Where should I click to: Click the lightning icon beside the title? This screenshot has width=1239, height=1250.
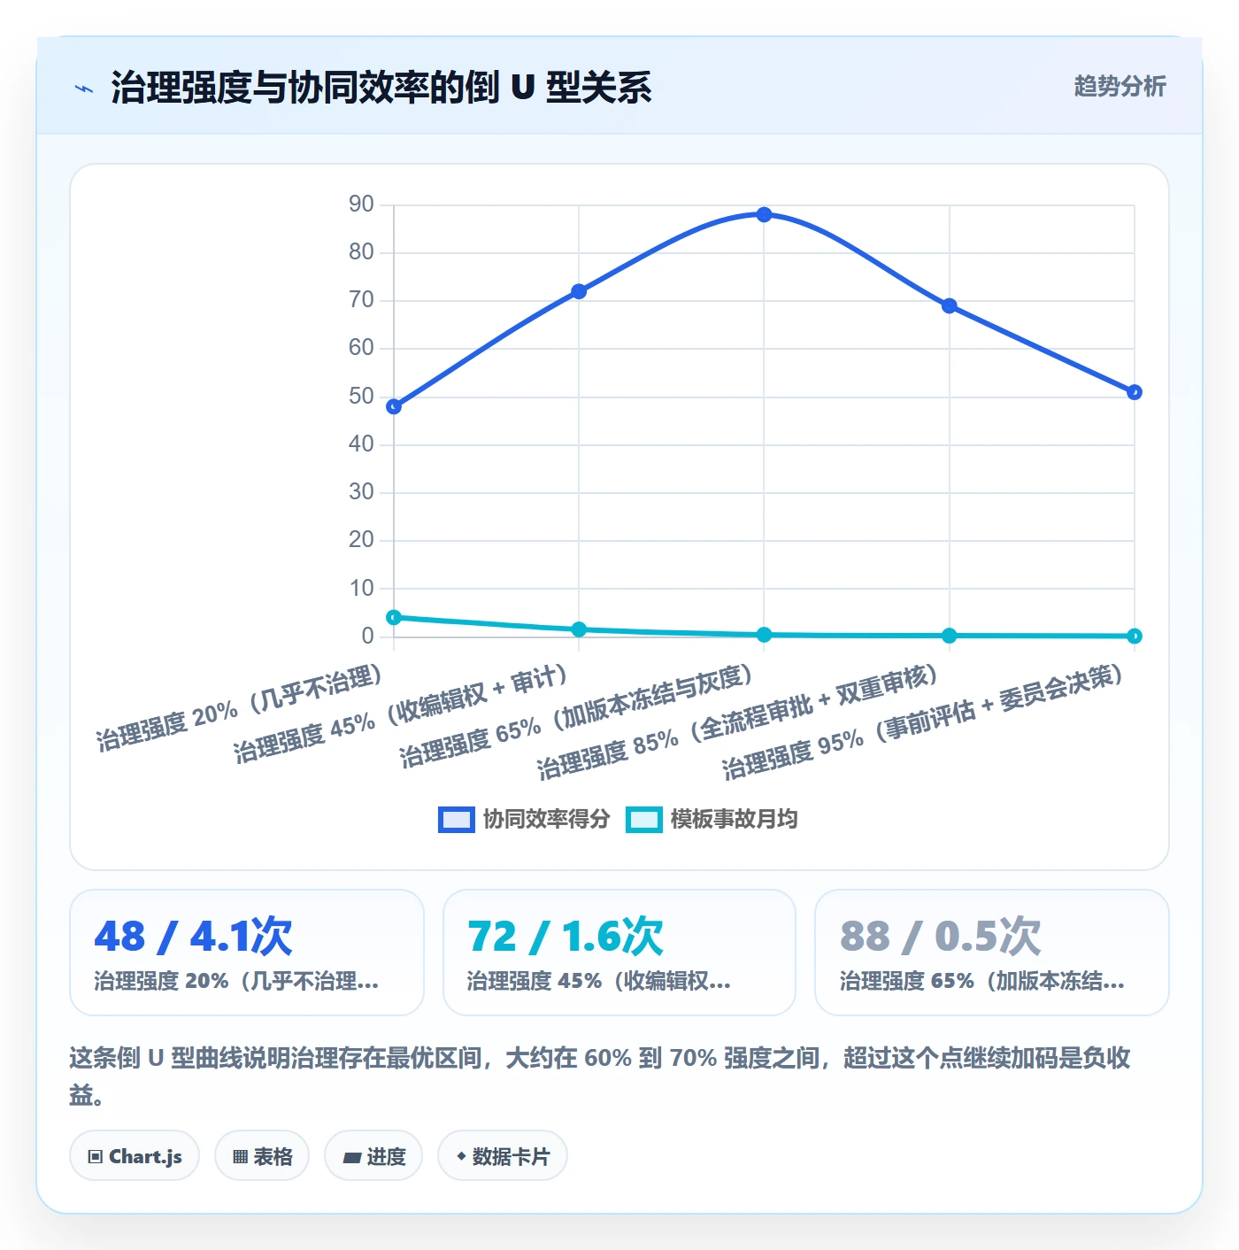[x=84, y=89]
